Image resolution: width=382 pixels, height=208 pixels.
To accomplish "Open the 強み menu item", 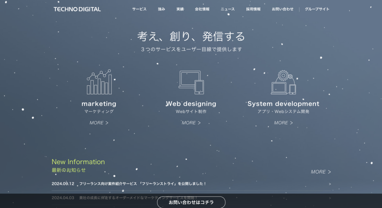I will click(162, 9).
